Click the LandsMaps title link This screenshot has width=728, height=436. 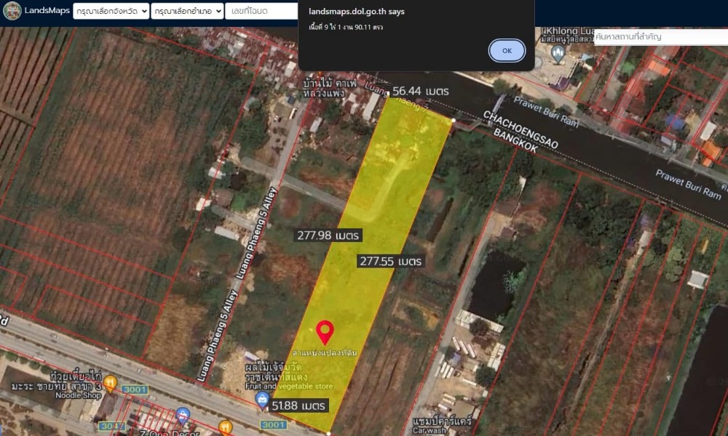click(46, 11)
